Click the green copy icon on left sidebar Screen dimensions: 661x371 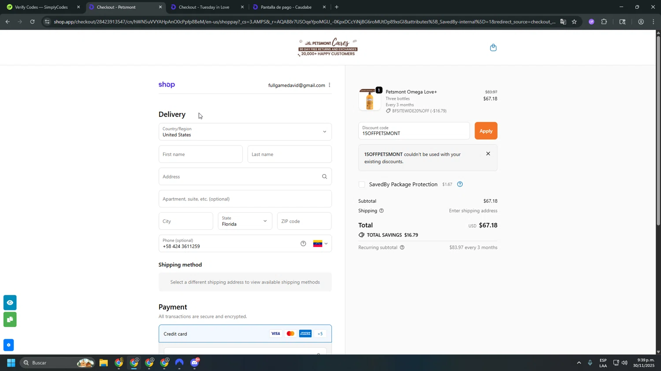(x=10, y=320)
